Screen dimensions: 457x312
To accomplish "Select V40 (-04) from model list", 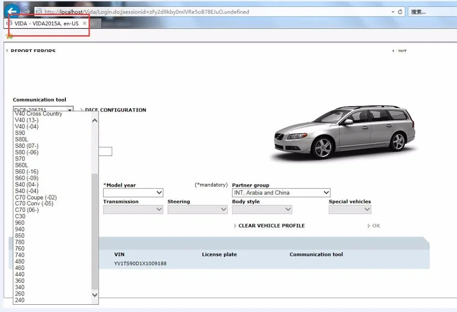I will 27,126.
